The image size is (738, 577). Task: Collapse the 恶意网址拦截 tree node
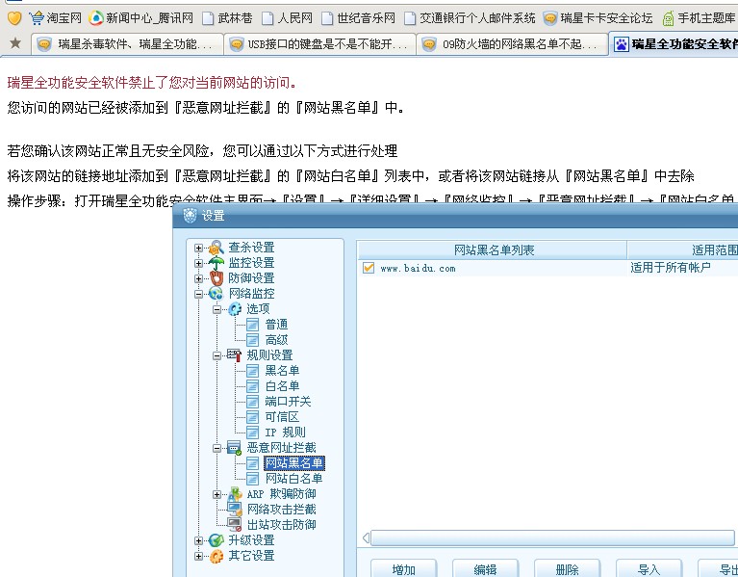tap(217, 449)
